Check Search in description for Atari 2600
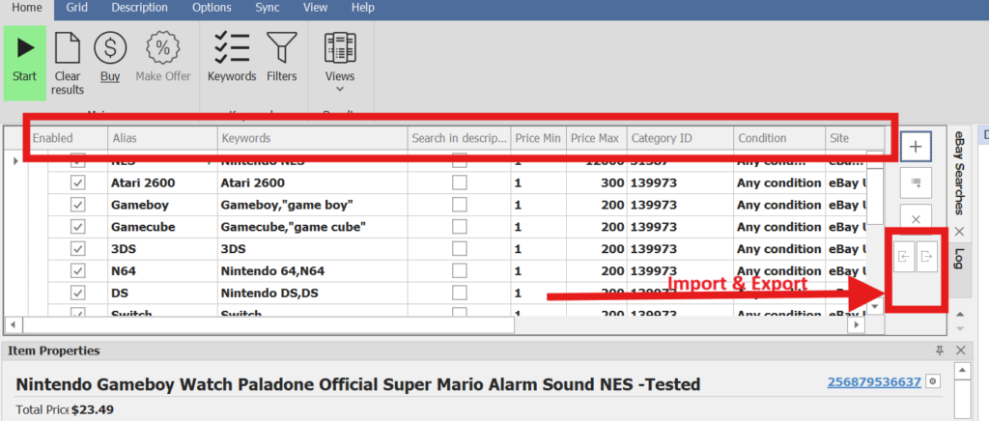This screenshot has height=421, width=989. [x=459, y=183]
